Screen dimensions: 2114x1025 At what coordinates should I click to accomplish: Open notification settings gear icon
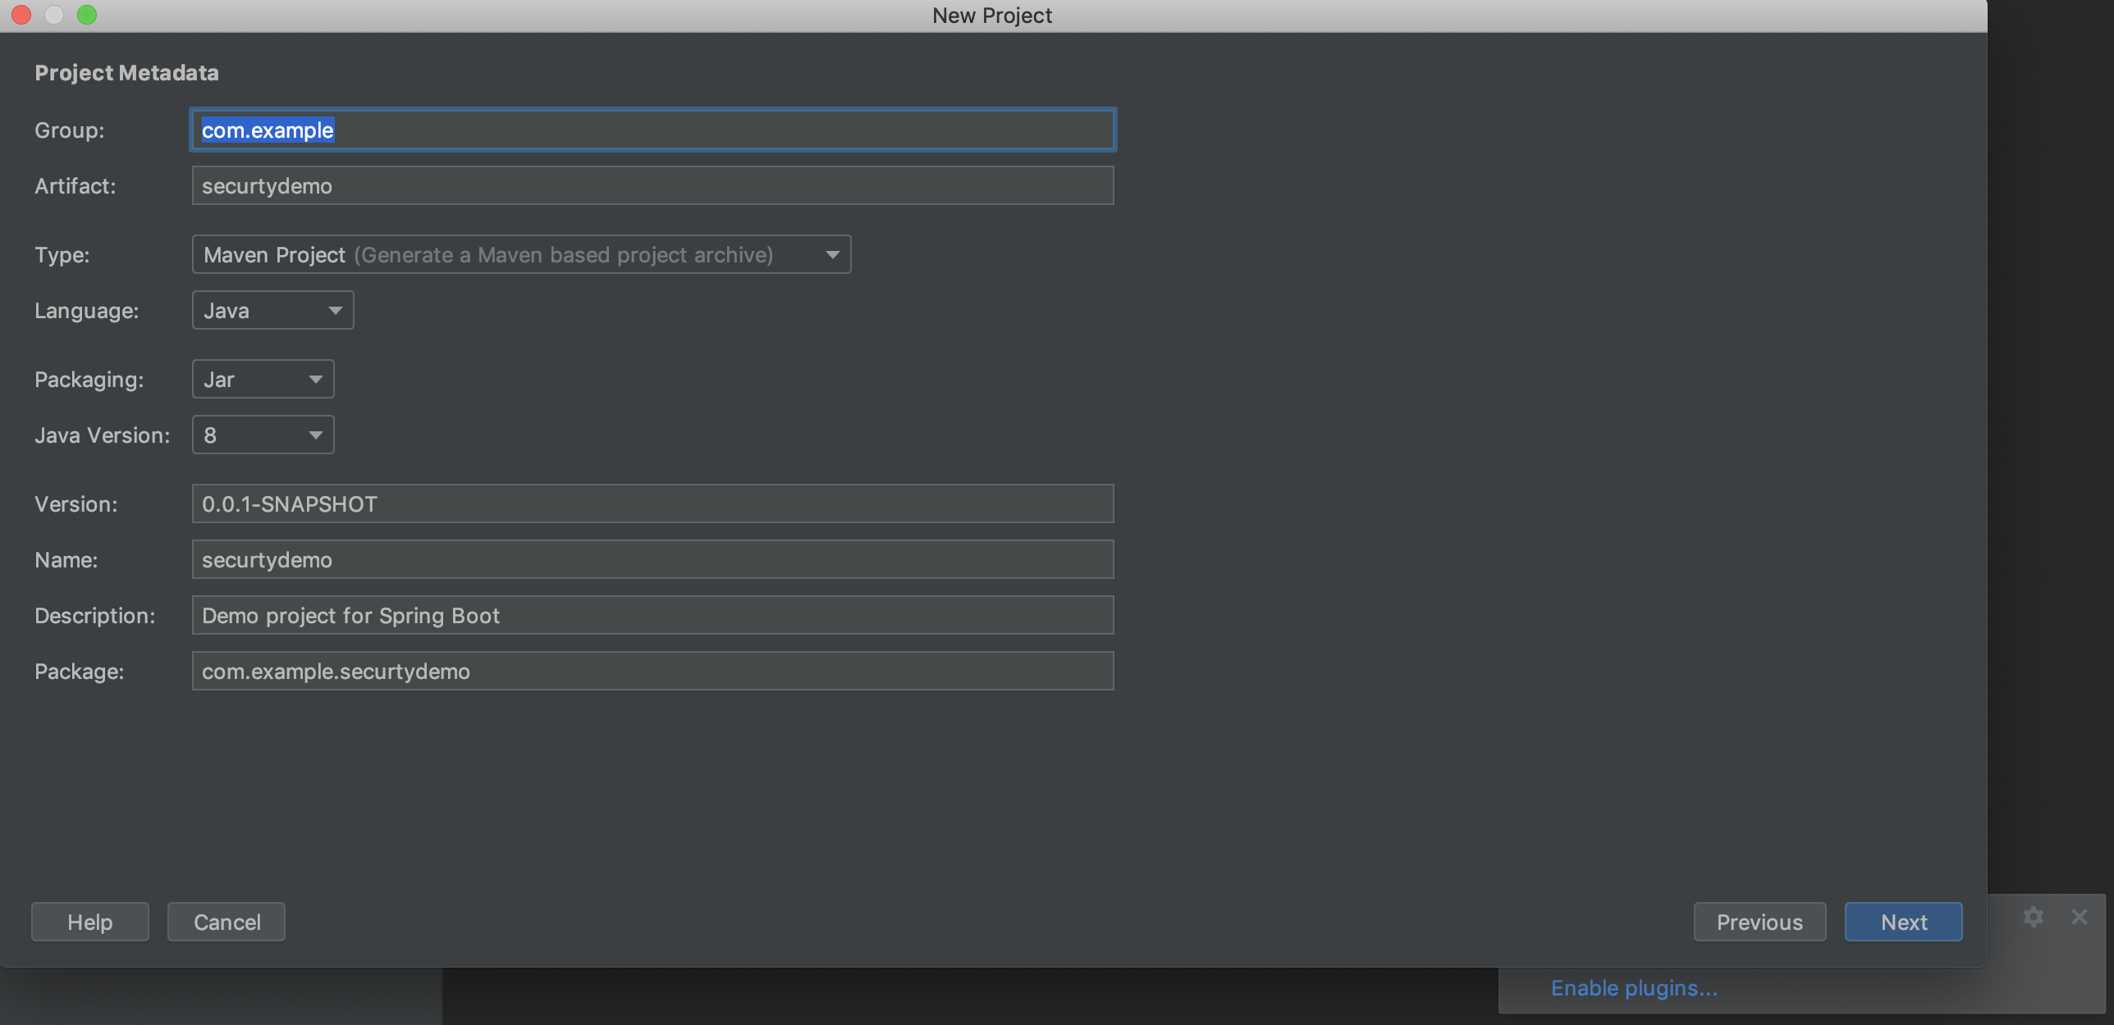click(2034, 916)
